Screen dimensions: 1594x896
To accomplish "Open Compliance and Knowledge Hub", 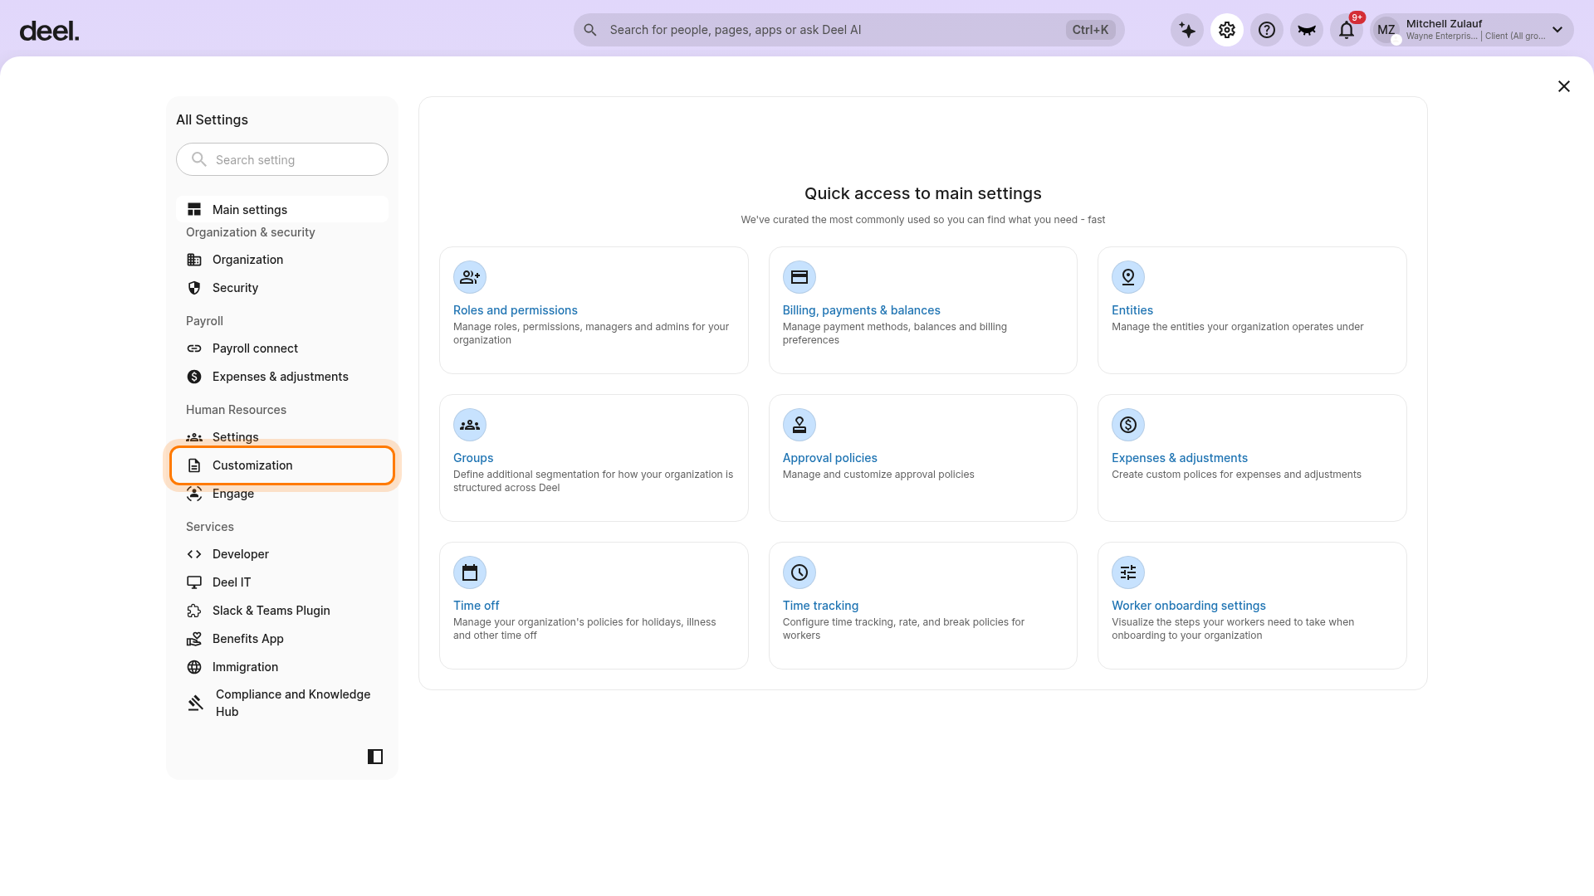I will pyautogui.click(x=282, y=703).
